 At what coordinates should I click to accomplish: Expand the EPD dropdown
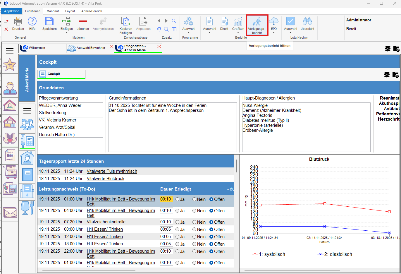[274, 32]
